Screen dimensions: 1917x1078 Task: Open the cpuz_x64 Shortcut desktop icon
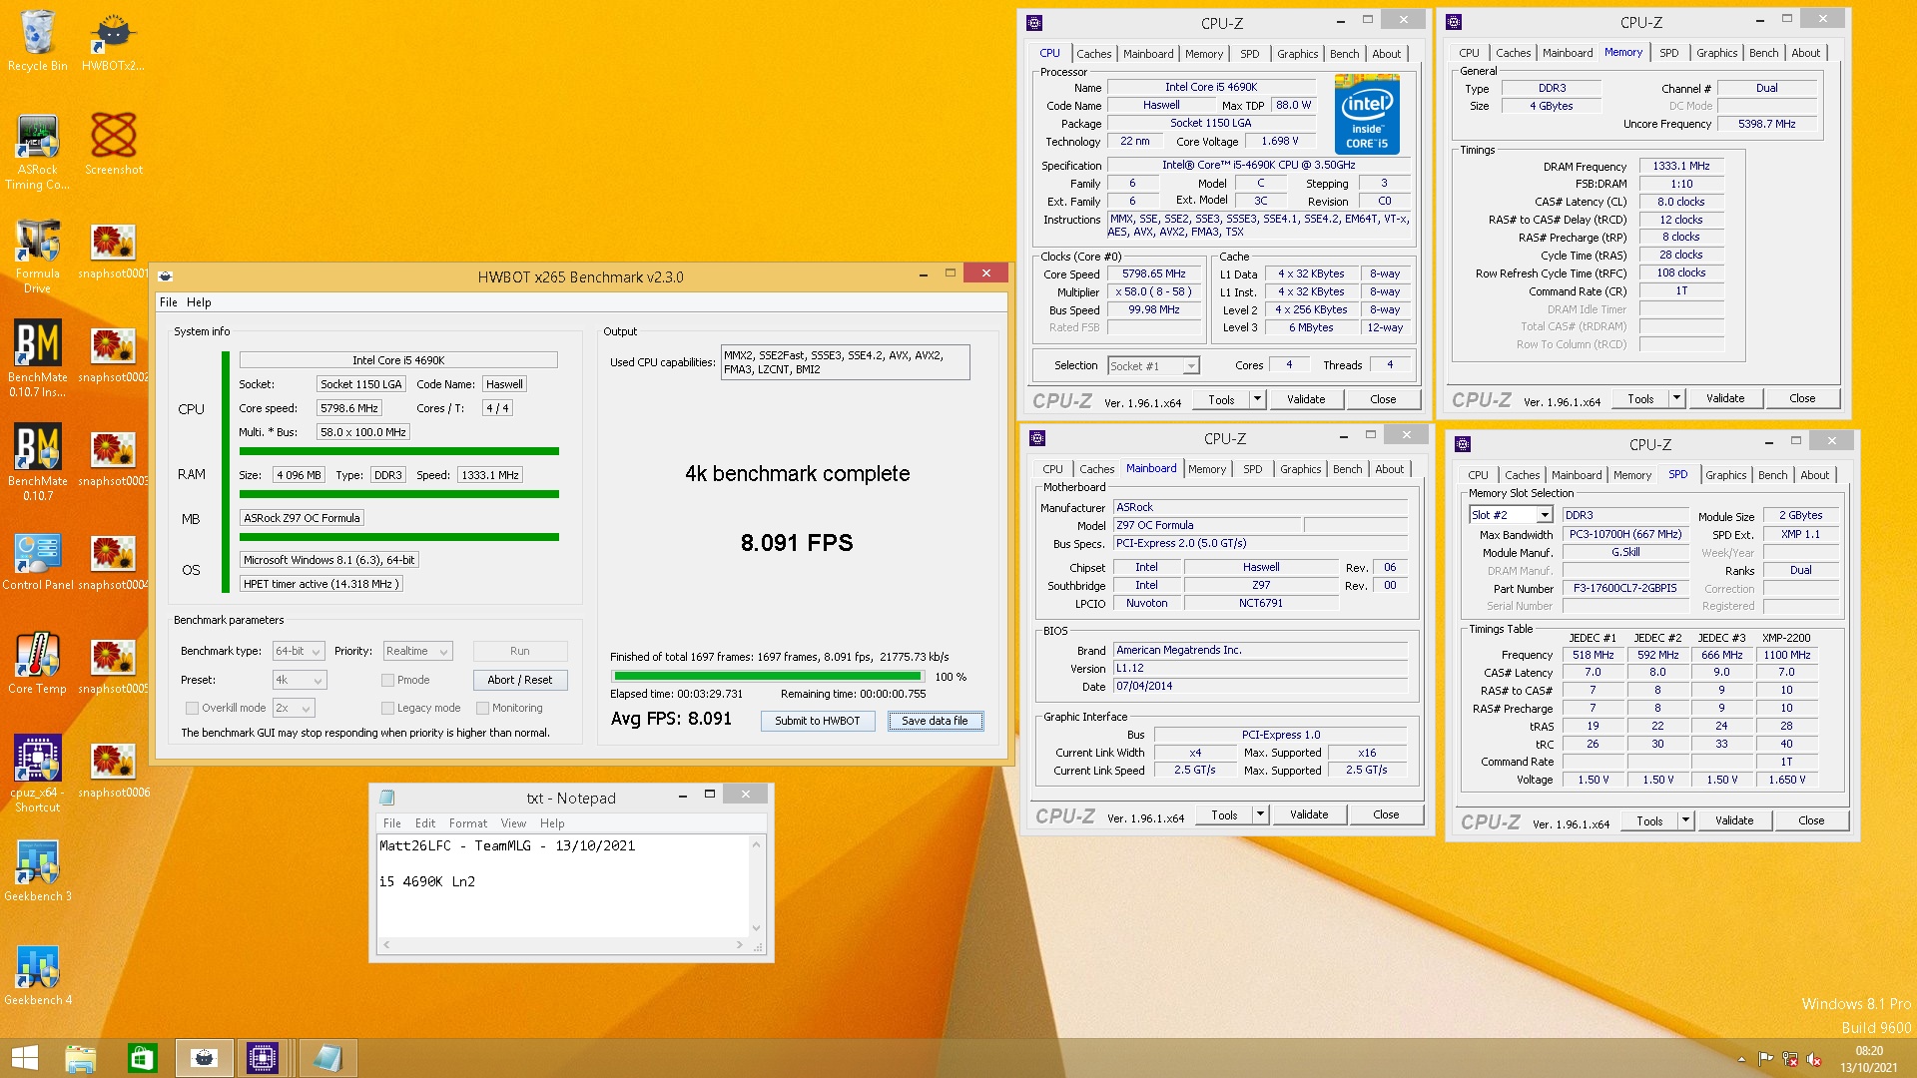(38, 775)
